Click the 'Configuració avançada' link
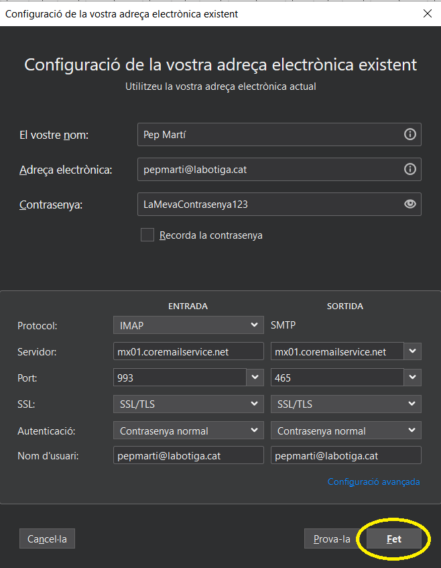Viewport: 441px width, 568px height. coord(374,481)
